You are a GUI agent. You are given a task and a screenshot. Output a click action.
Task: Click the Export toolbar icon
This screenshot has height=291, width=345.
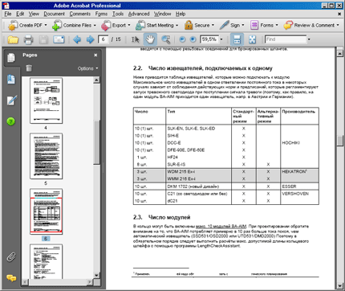point(106,26)
